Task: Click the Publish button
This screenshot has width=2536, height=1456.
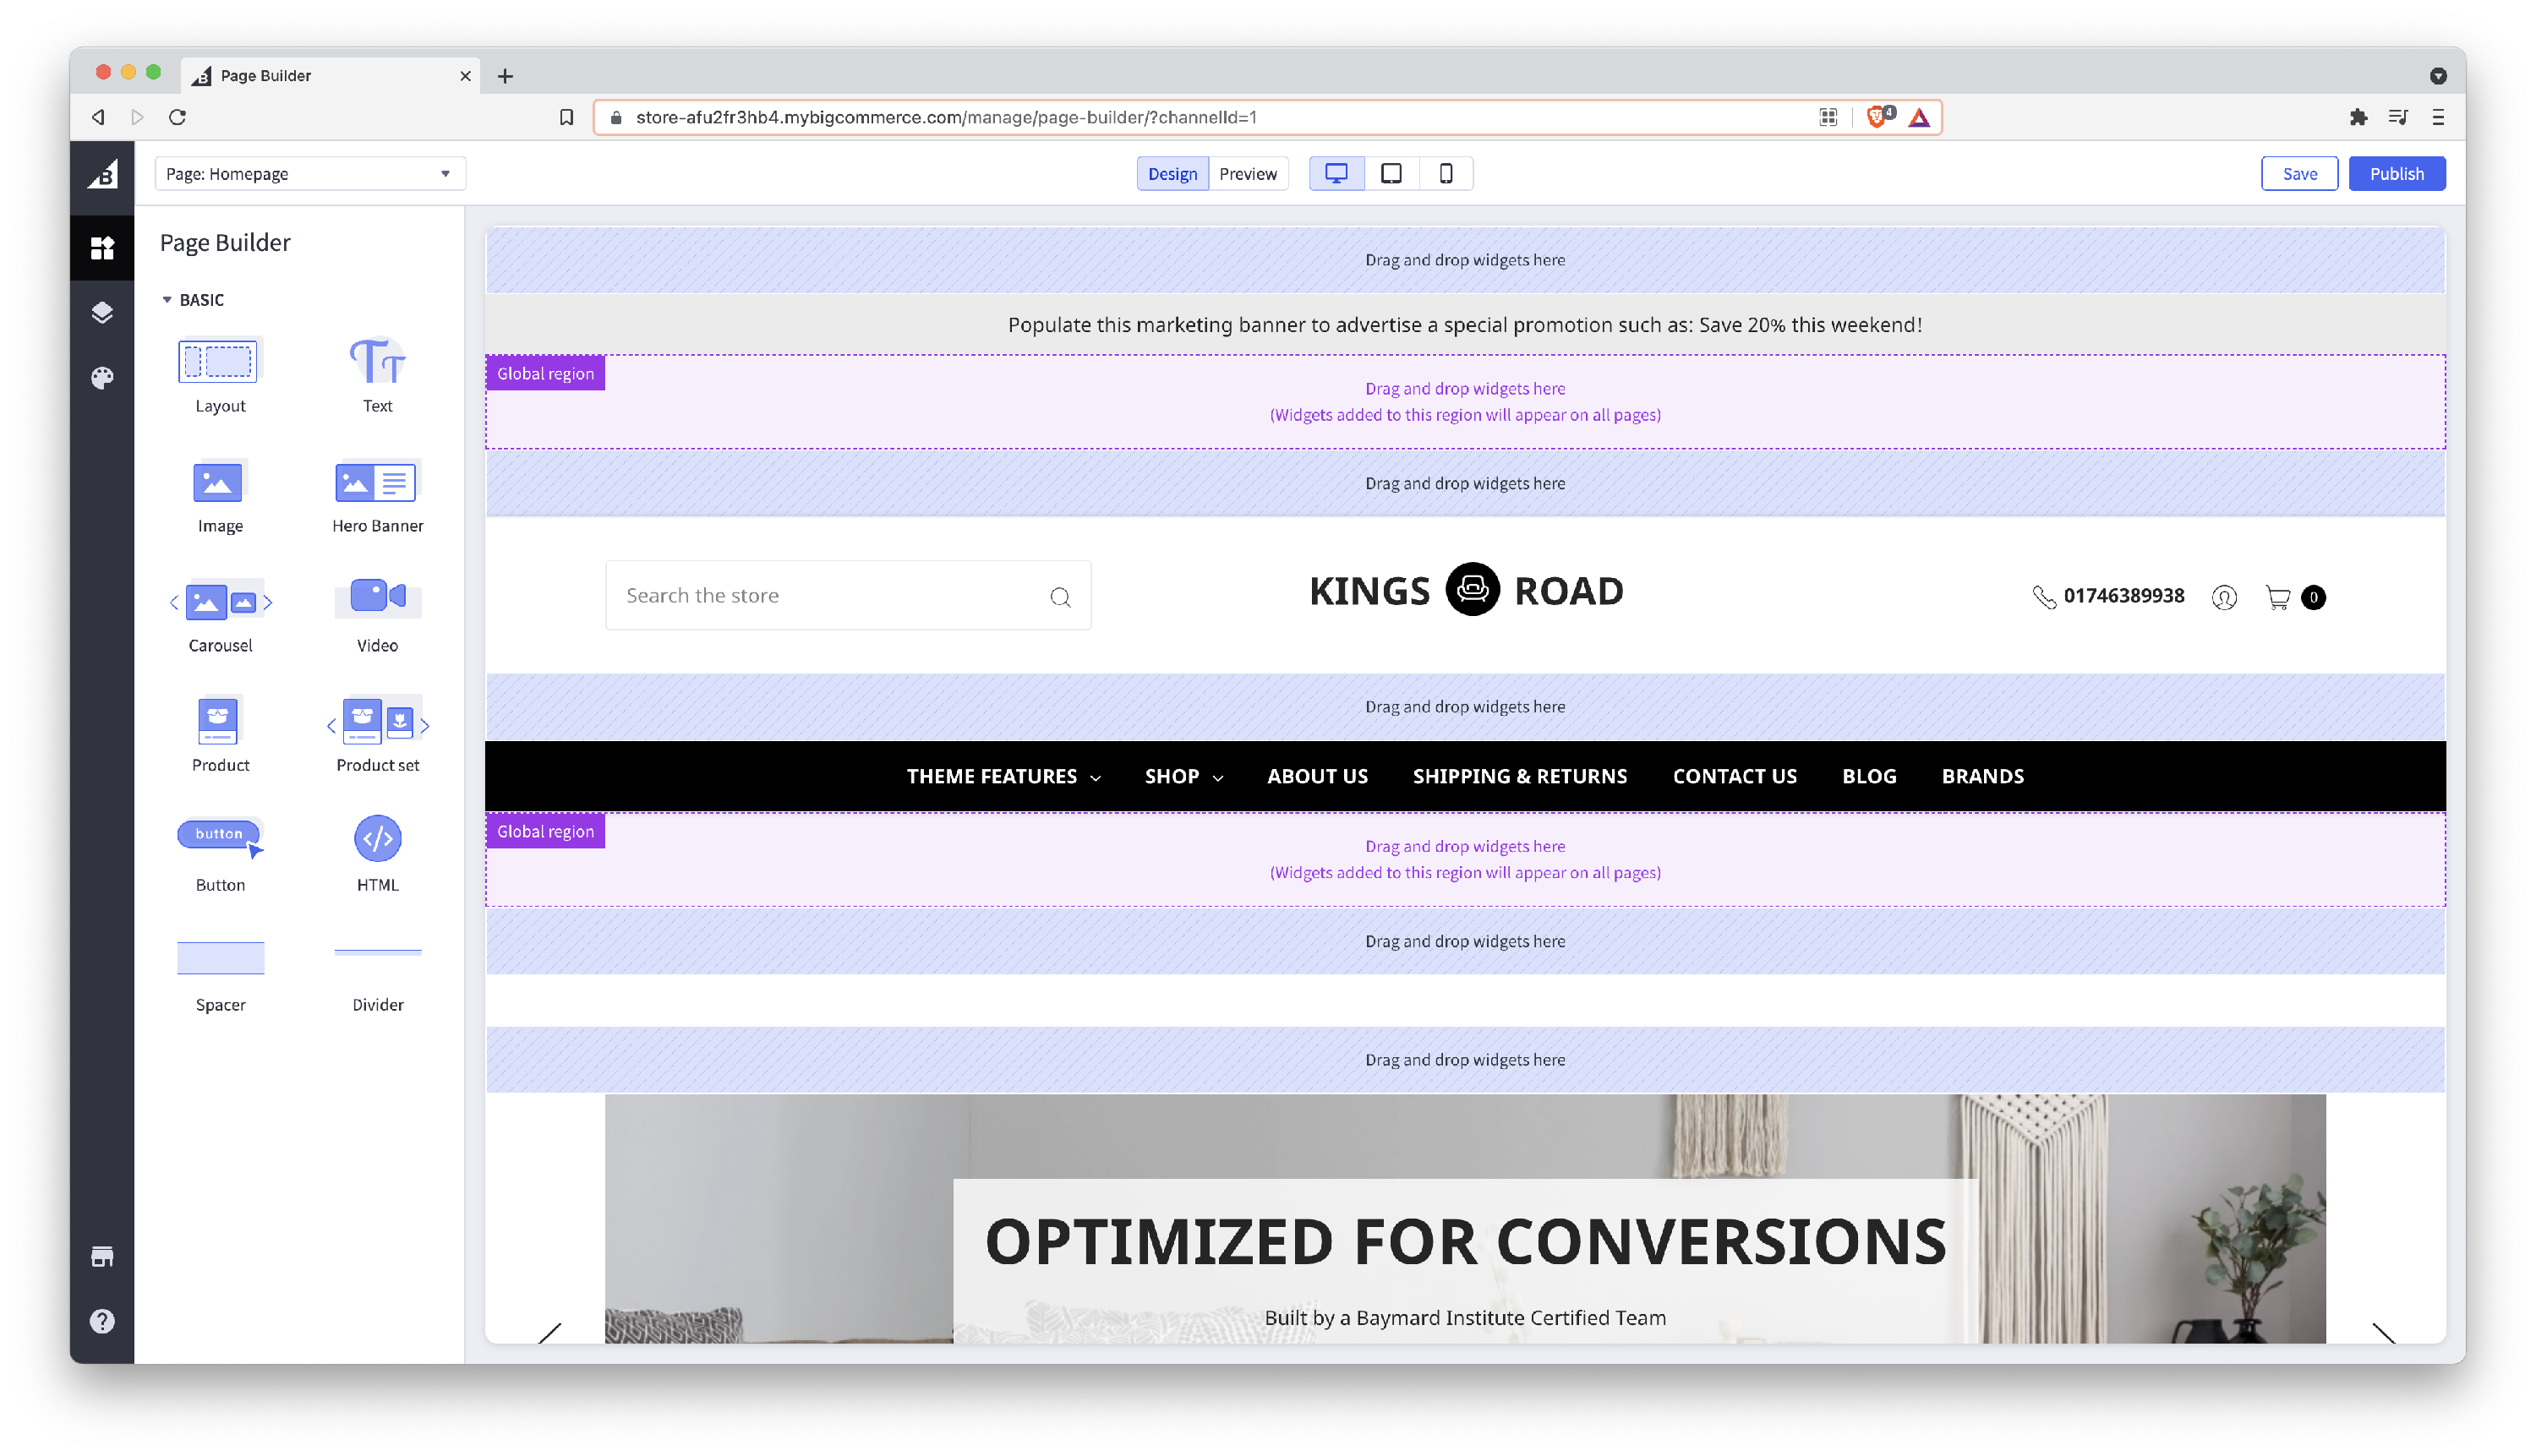Action: [2396, 174]
